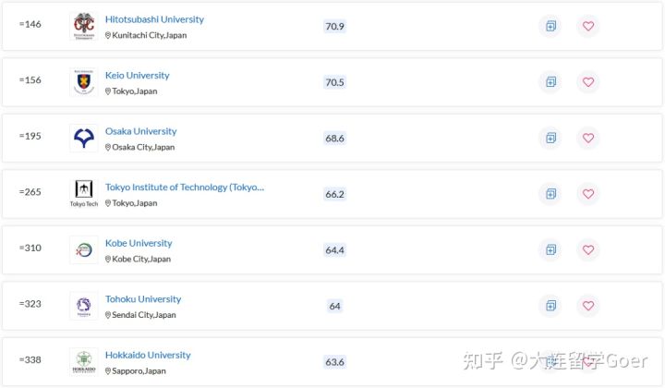This screenshot has width=665, height=388.
Task: Favorite Keio University with the heart icon
Action: (587, 82)
